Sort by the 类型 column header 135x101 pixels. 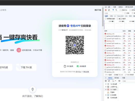click(x=131, y=31)
